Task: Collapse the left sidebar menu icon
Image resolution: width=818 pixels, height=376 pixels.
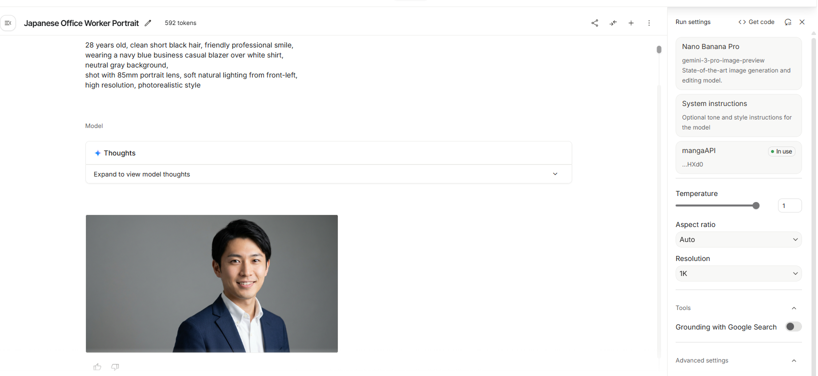Action: tap(8, 23)
